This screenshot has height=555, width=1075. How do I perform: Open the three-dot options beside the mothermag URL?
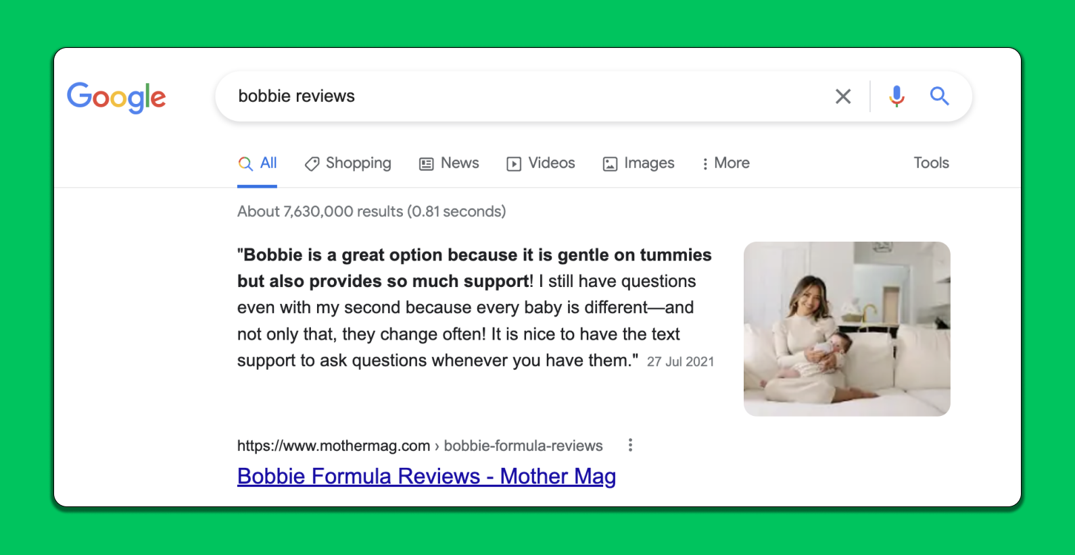click(630, 445)
